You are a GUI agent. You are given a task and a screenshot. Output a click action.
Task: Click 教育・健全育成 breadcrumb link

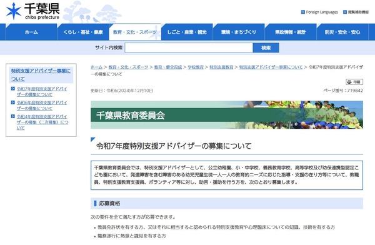168,67
